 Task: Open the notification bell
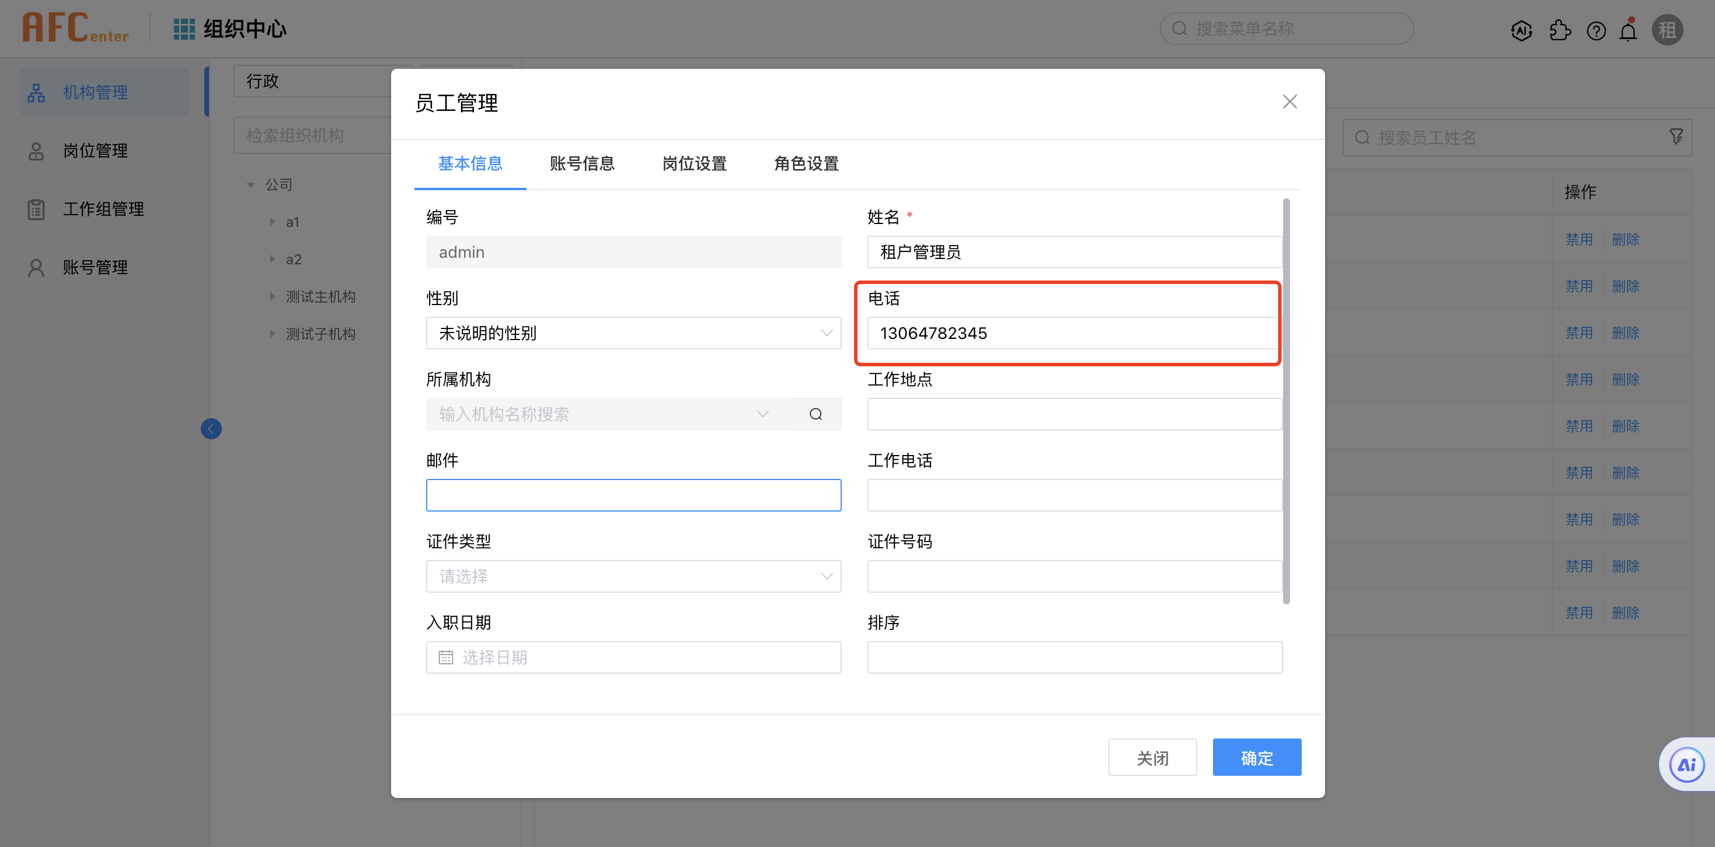tap(1628, 30)
